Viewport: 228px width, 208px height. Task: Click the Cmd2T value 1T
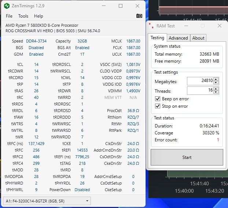[82, 54]
